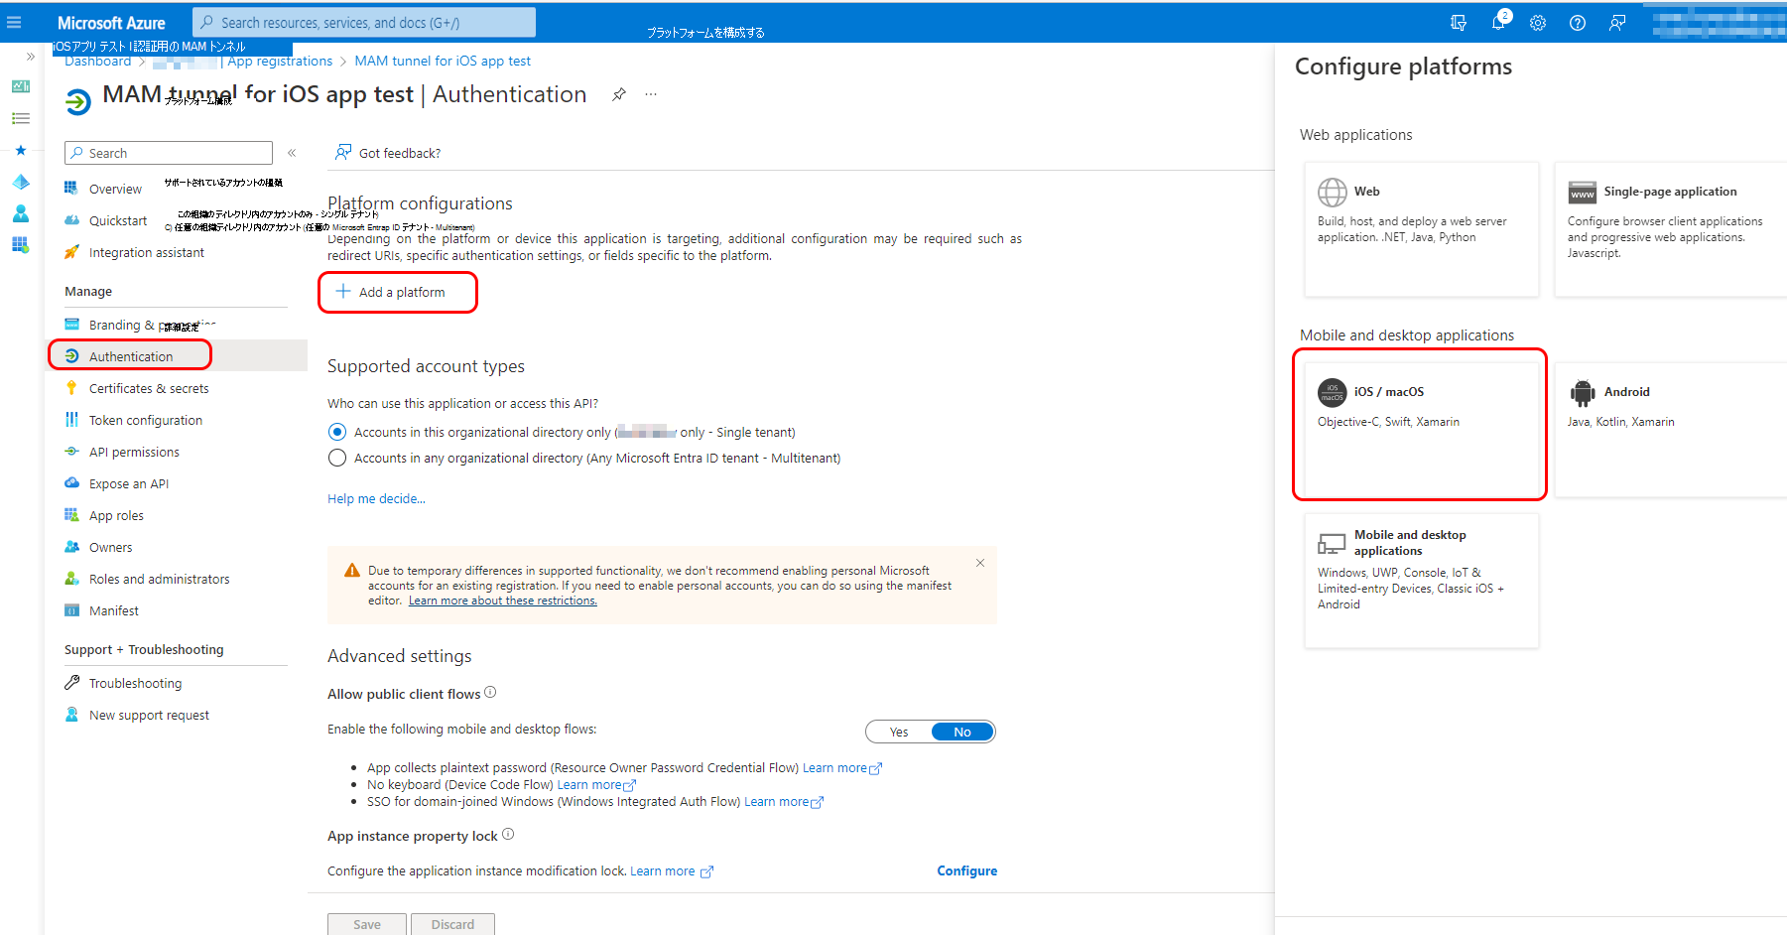The image size is (1787, 935).
Task: Open All services list icon in the sidebar
Action: coord(21,118)
